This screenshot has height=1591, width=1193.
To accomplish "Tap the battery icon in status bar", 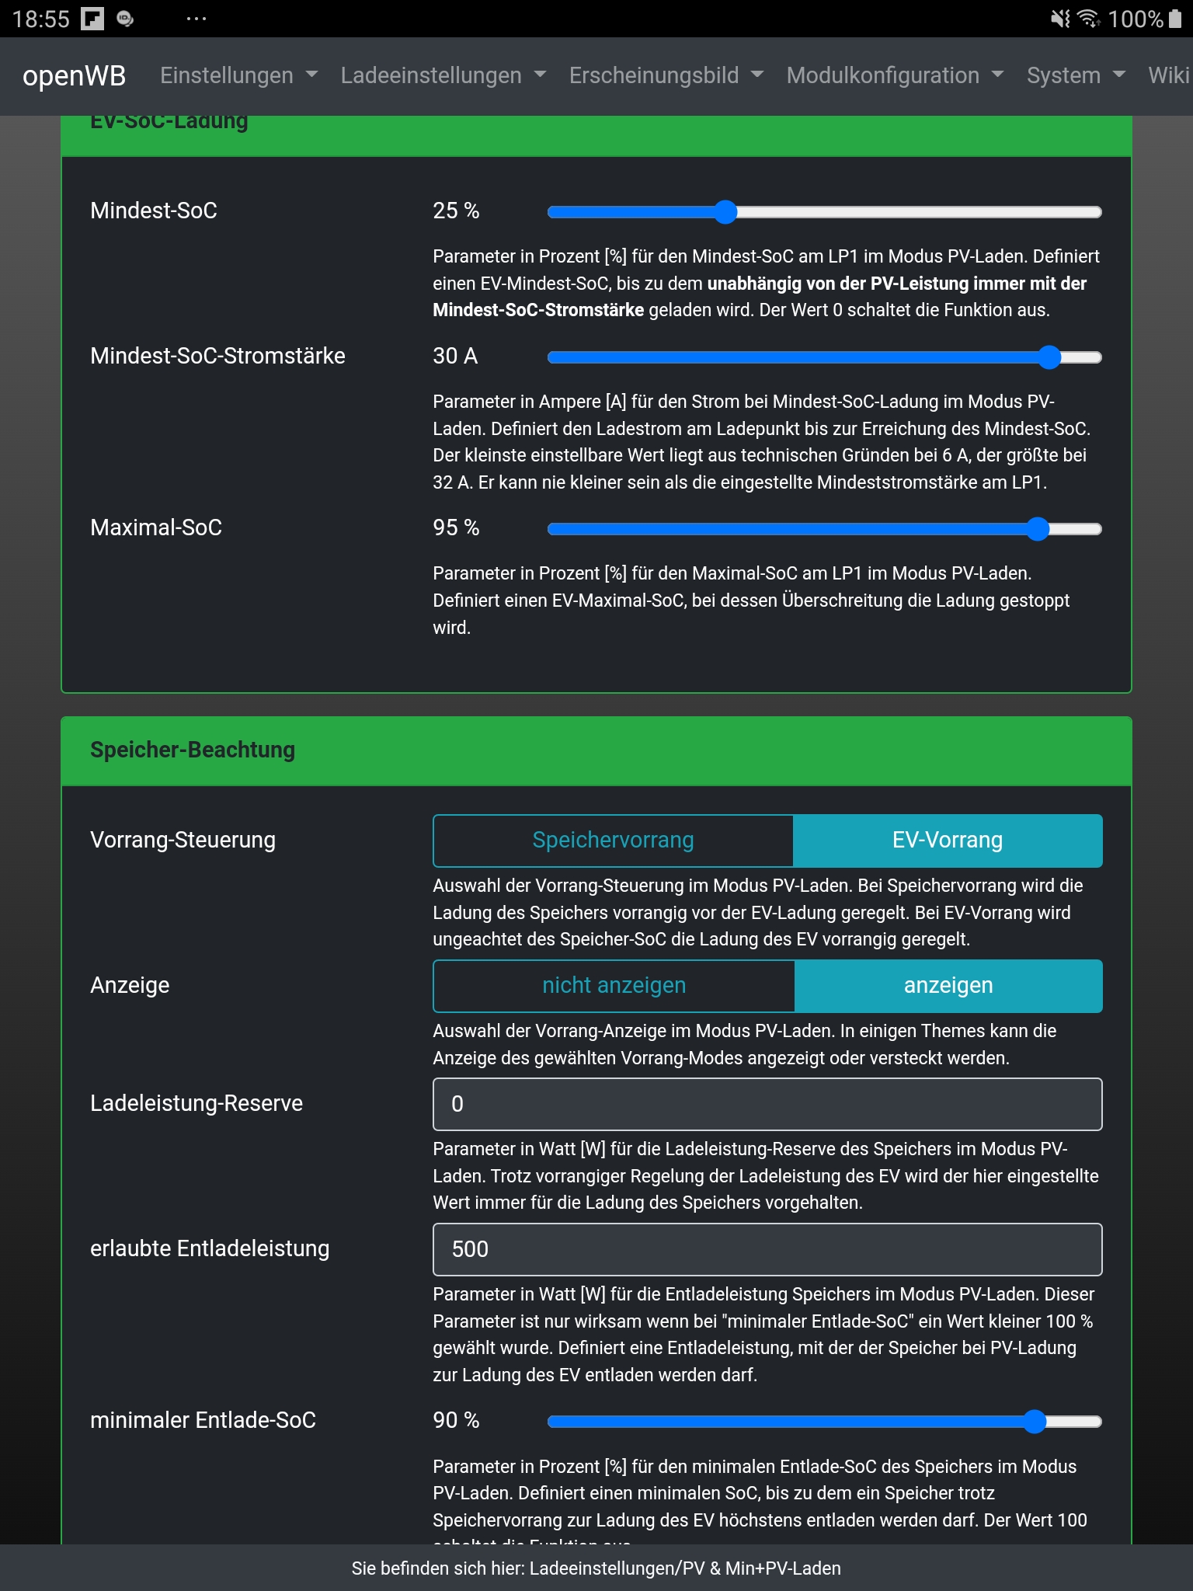I will (1175, 19).
